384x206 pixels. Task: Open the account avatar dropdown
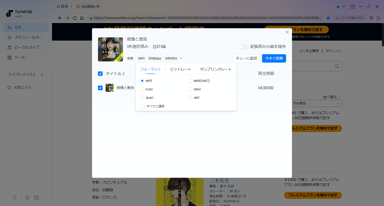(340, 7)
